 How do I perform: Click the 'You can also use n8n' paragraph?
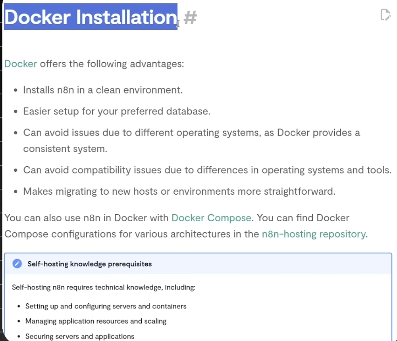pos(87,218)
